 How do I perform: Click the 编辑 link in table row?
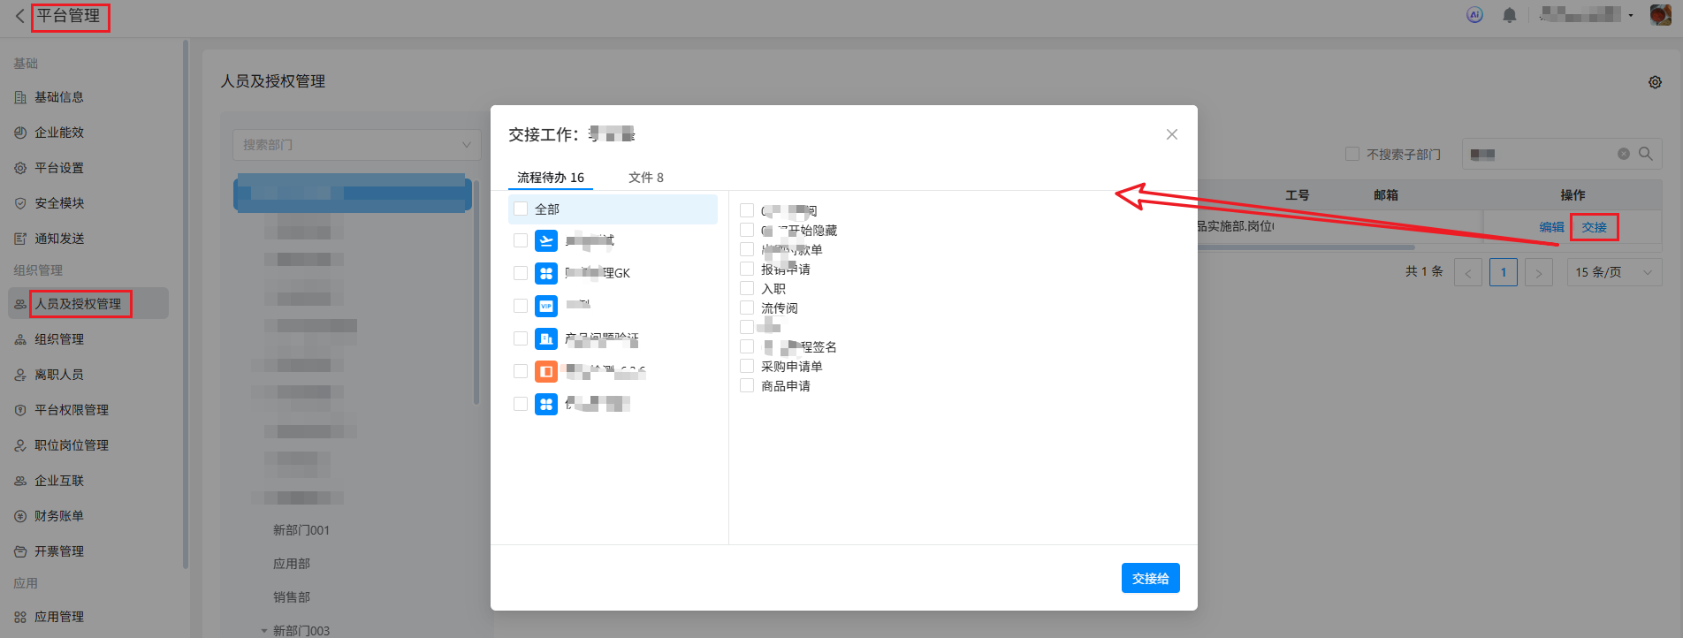pyautogui.click(x=1551, y=227)
